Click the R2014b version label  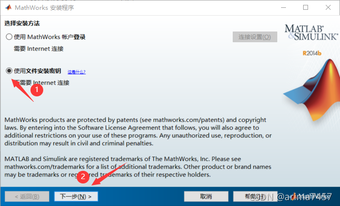pyautogui.click(x=312, y=53)
